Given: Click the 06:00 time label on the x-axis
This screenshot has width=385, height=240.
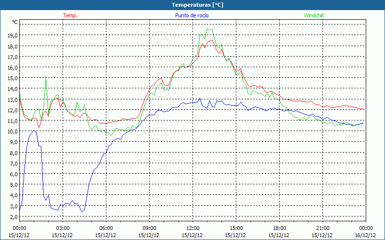Looking at the screenshot, I should pos(106,228).
